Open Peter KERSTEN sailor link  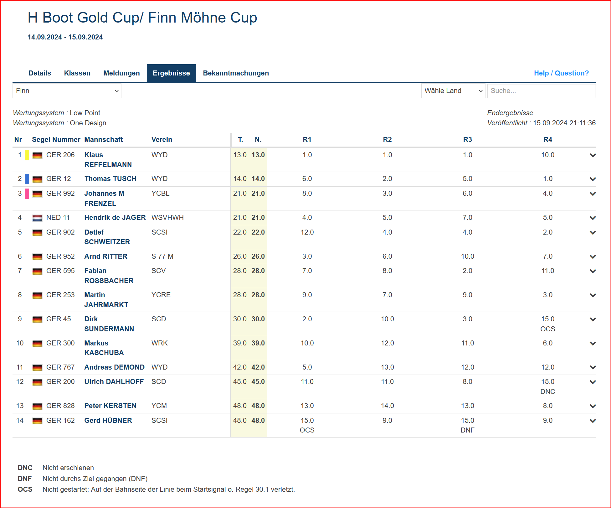point(110,406)
